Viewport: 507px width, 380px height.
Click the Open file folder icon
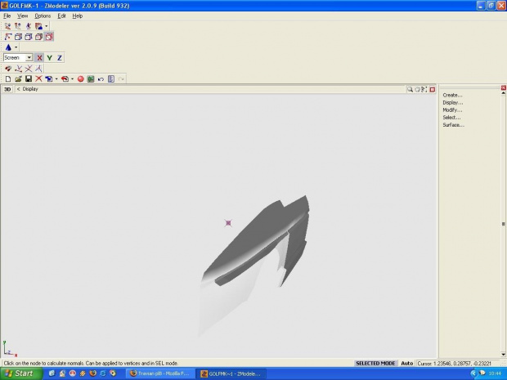(x=17, y=79)
